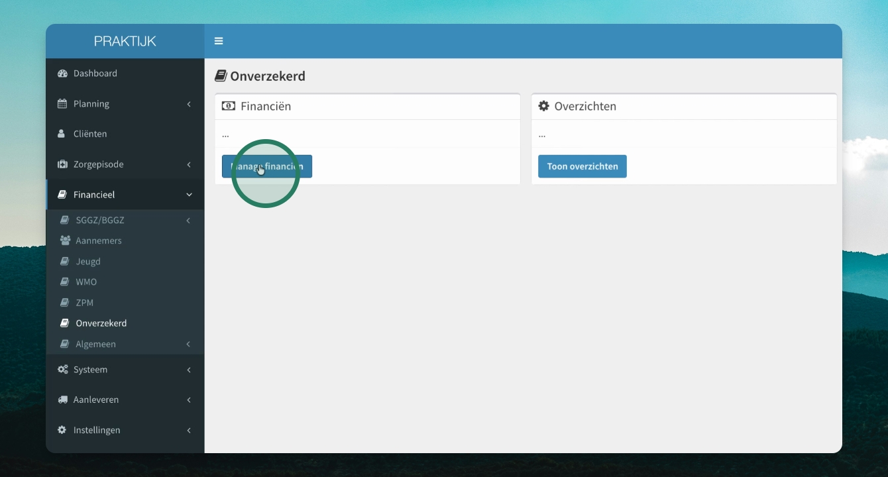Expand the Instellingen menu chevron
The width and height of the screenshot is (888, 477).
pos(189,431)
